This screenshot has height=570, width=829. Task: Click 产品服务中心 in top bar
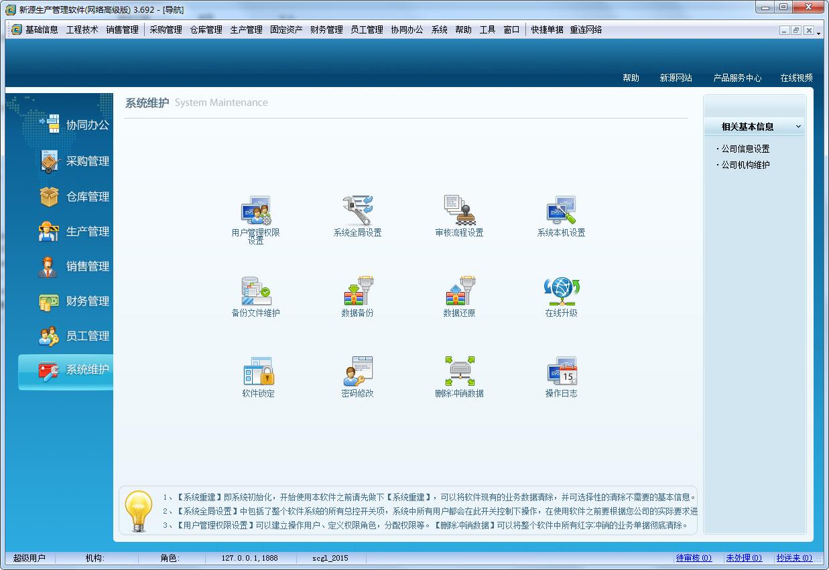click(x=737, y=78)
